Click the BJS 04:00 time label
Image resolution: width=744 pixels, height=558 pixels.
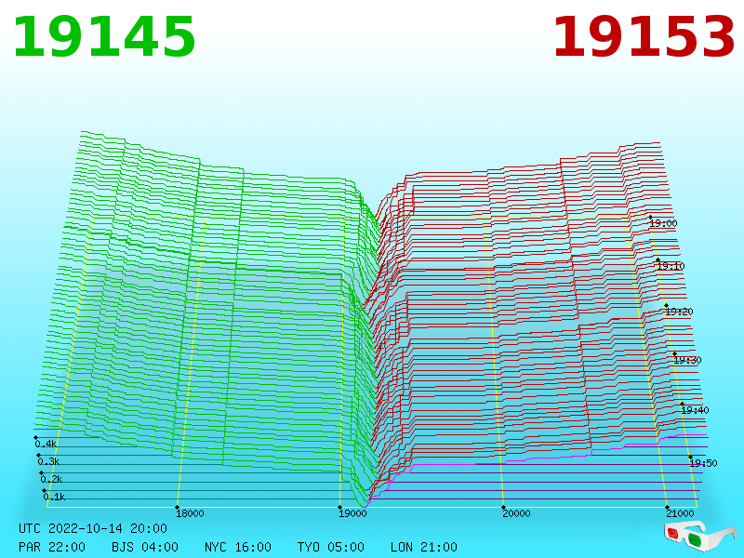click(145, 547)
